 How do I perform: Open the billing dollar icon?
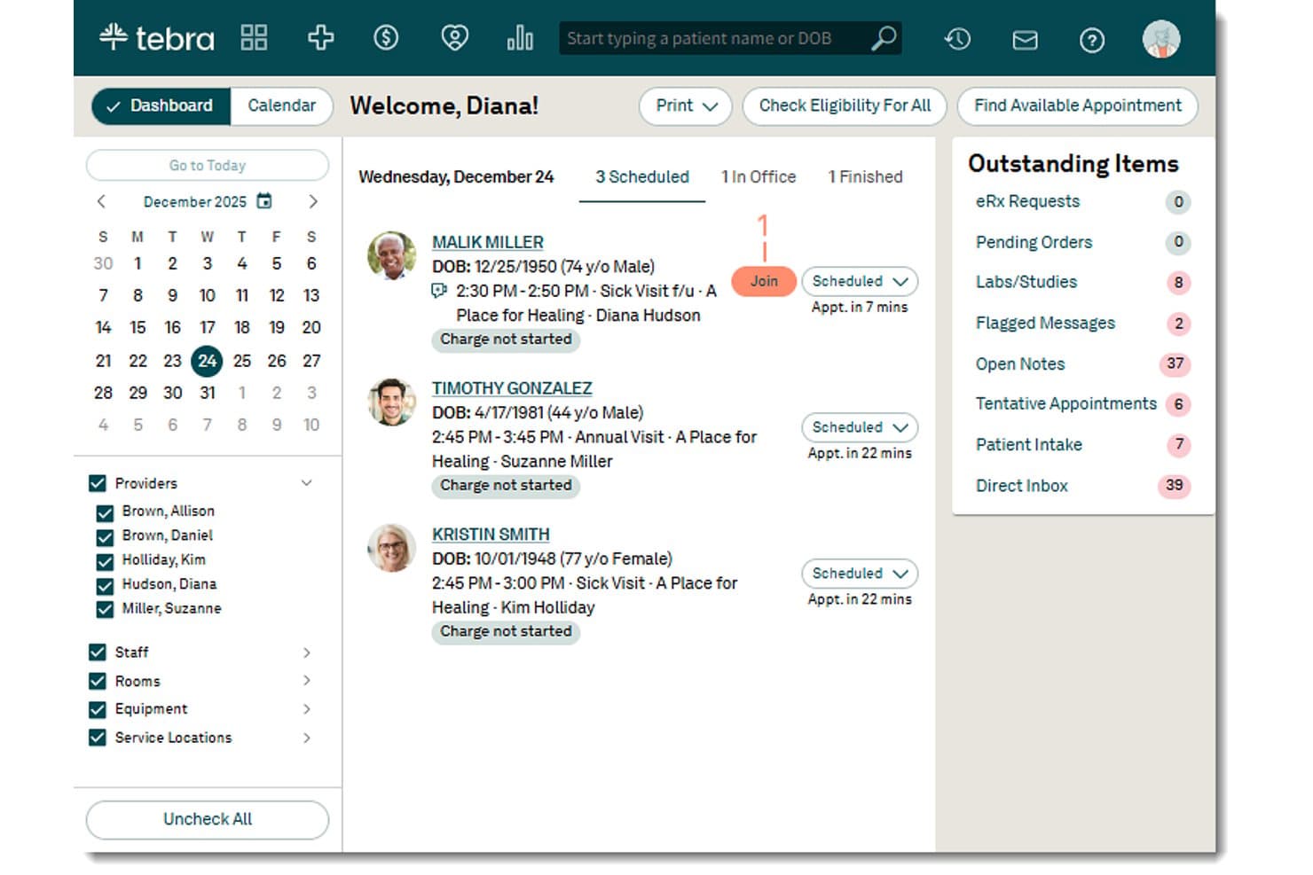(386, 37)
